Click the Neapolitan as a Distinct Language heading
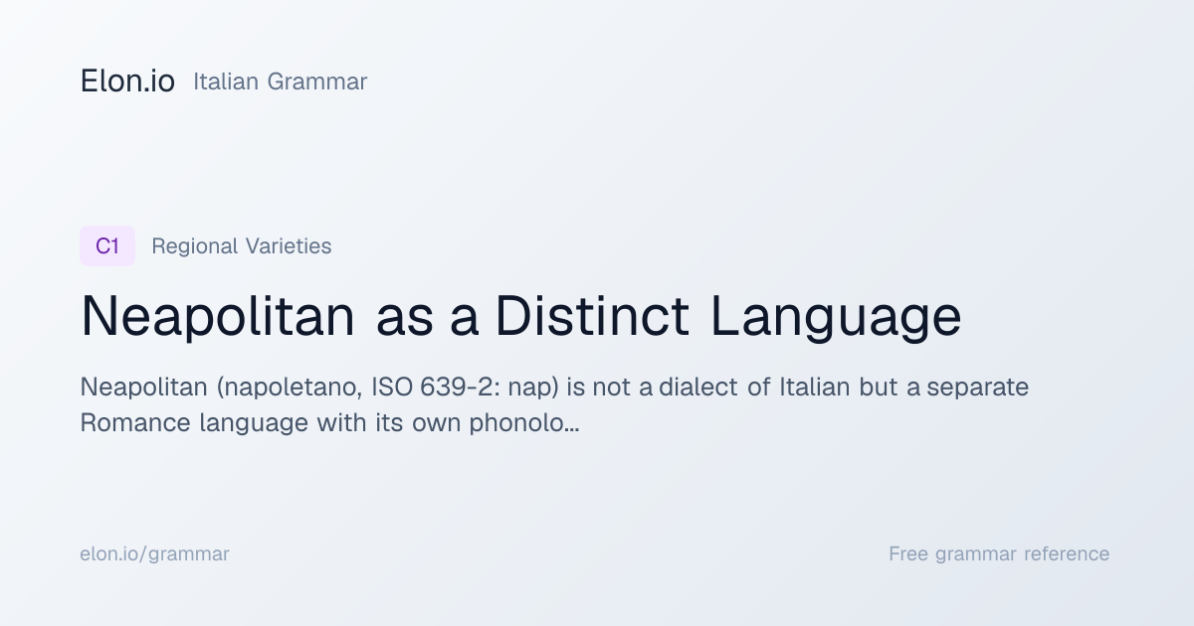This screenshot has width=1194, height=626. point(520,317)
